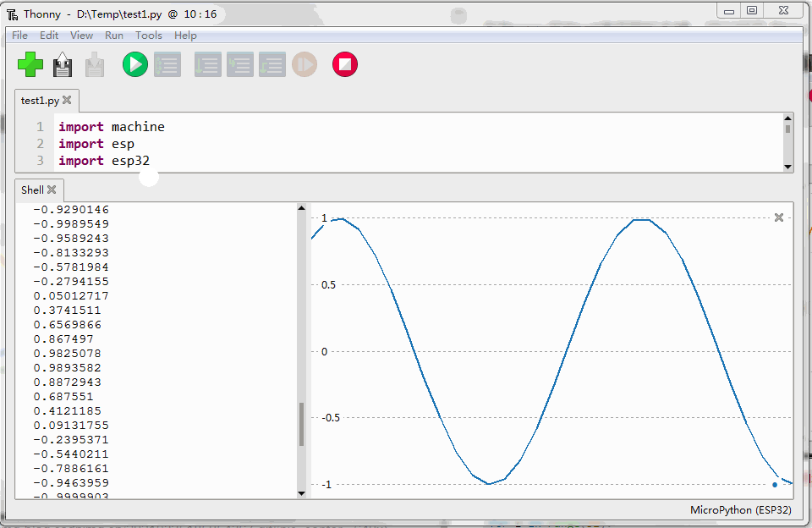The height and width of the screenshot is (528, 812).
Task: Select the test1.py editor tab
Action: [40, 101]
